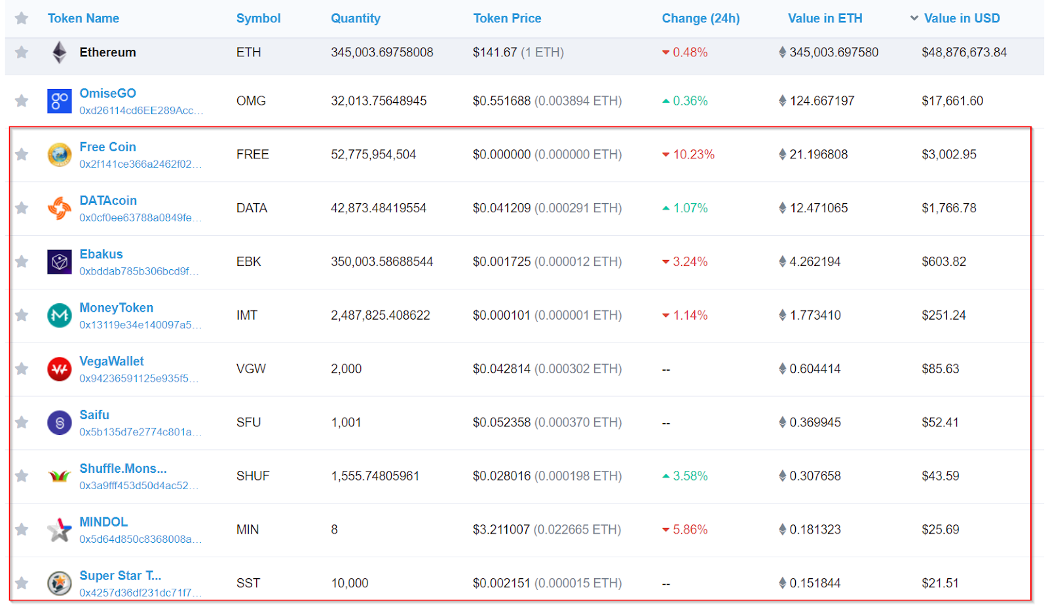
Task: Toggle star for VegaWallet
Action: pyautogui.click(x=22, y=369)
